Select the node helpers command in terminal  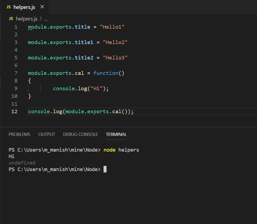pos(121,150)
